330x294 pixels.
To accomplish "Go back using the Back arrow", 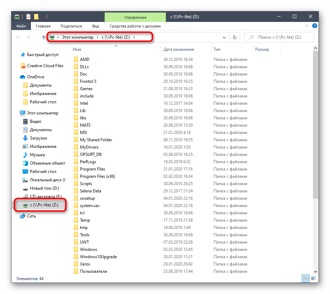I will pyautogui.click(x=19, y=38).
